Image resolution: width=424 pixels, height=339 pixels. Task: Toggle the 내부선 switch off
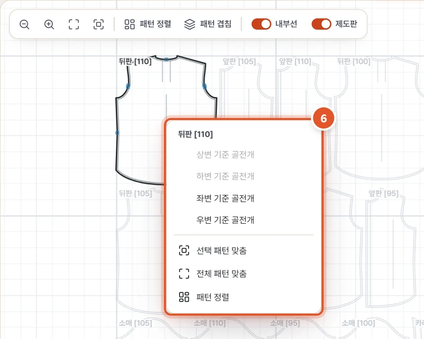[x=261, y=24]
